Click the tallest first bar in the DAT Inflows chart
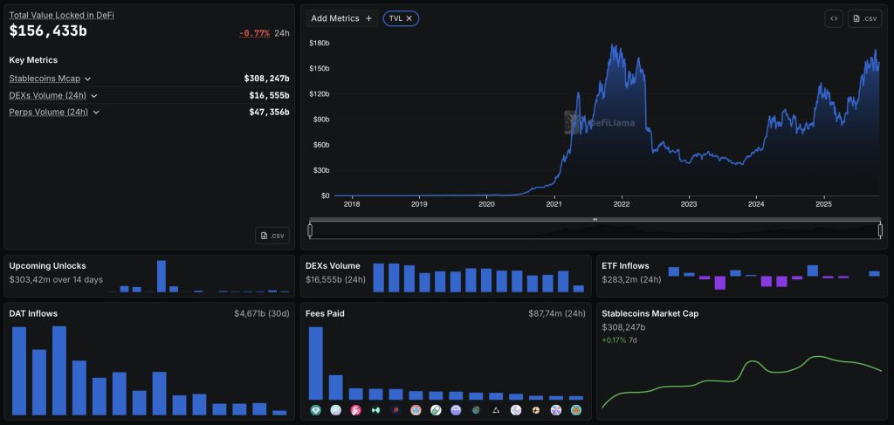 click(19, 371)
